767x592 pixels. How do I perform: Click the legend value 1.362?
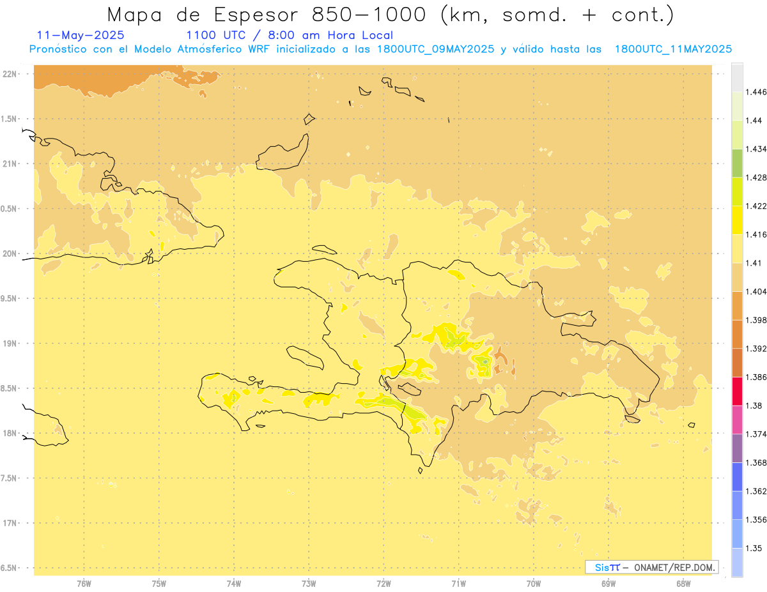coord(756,491)
